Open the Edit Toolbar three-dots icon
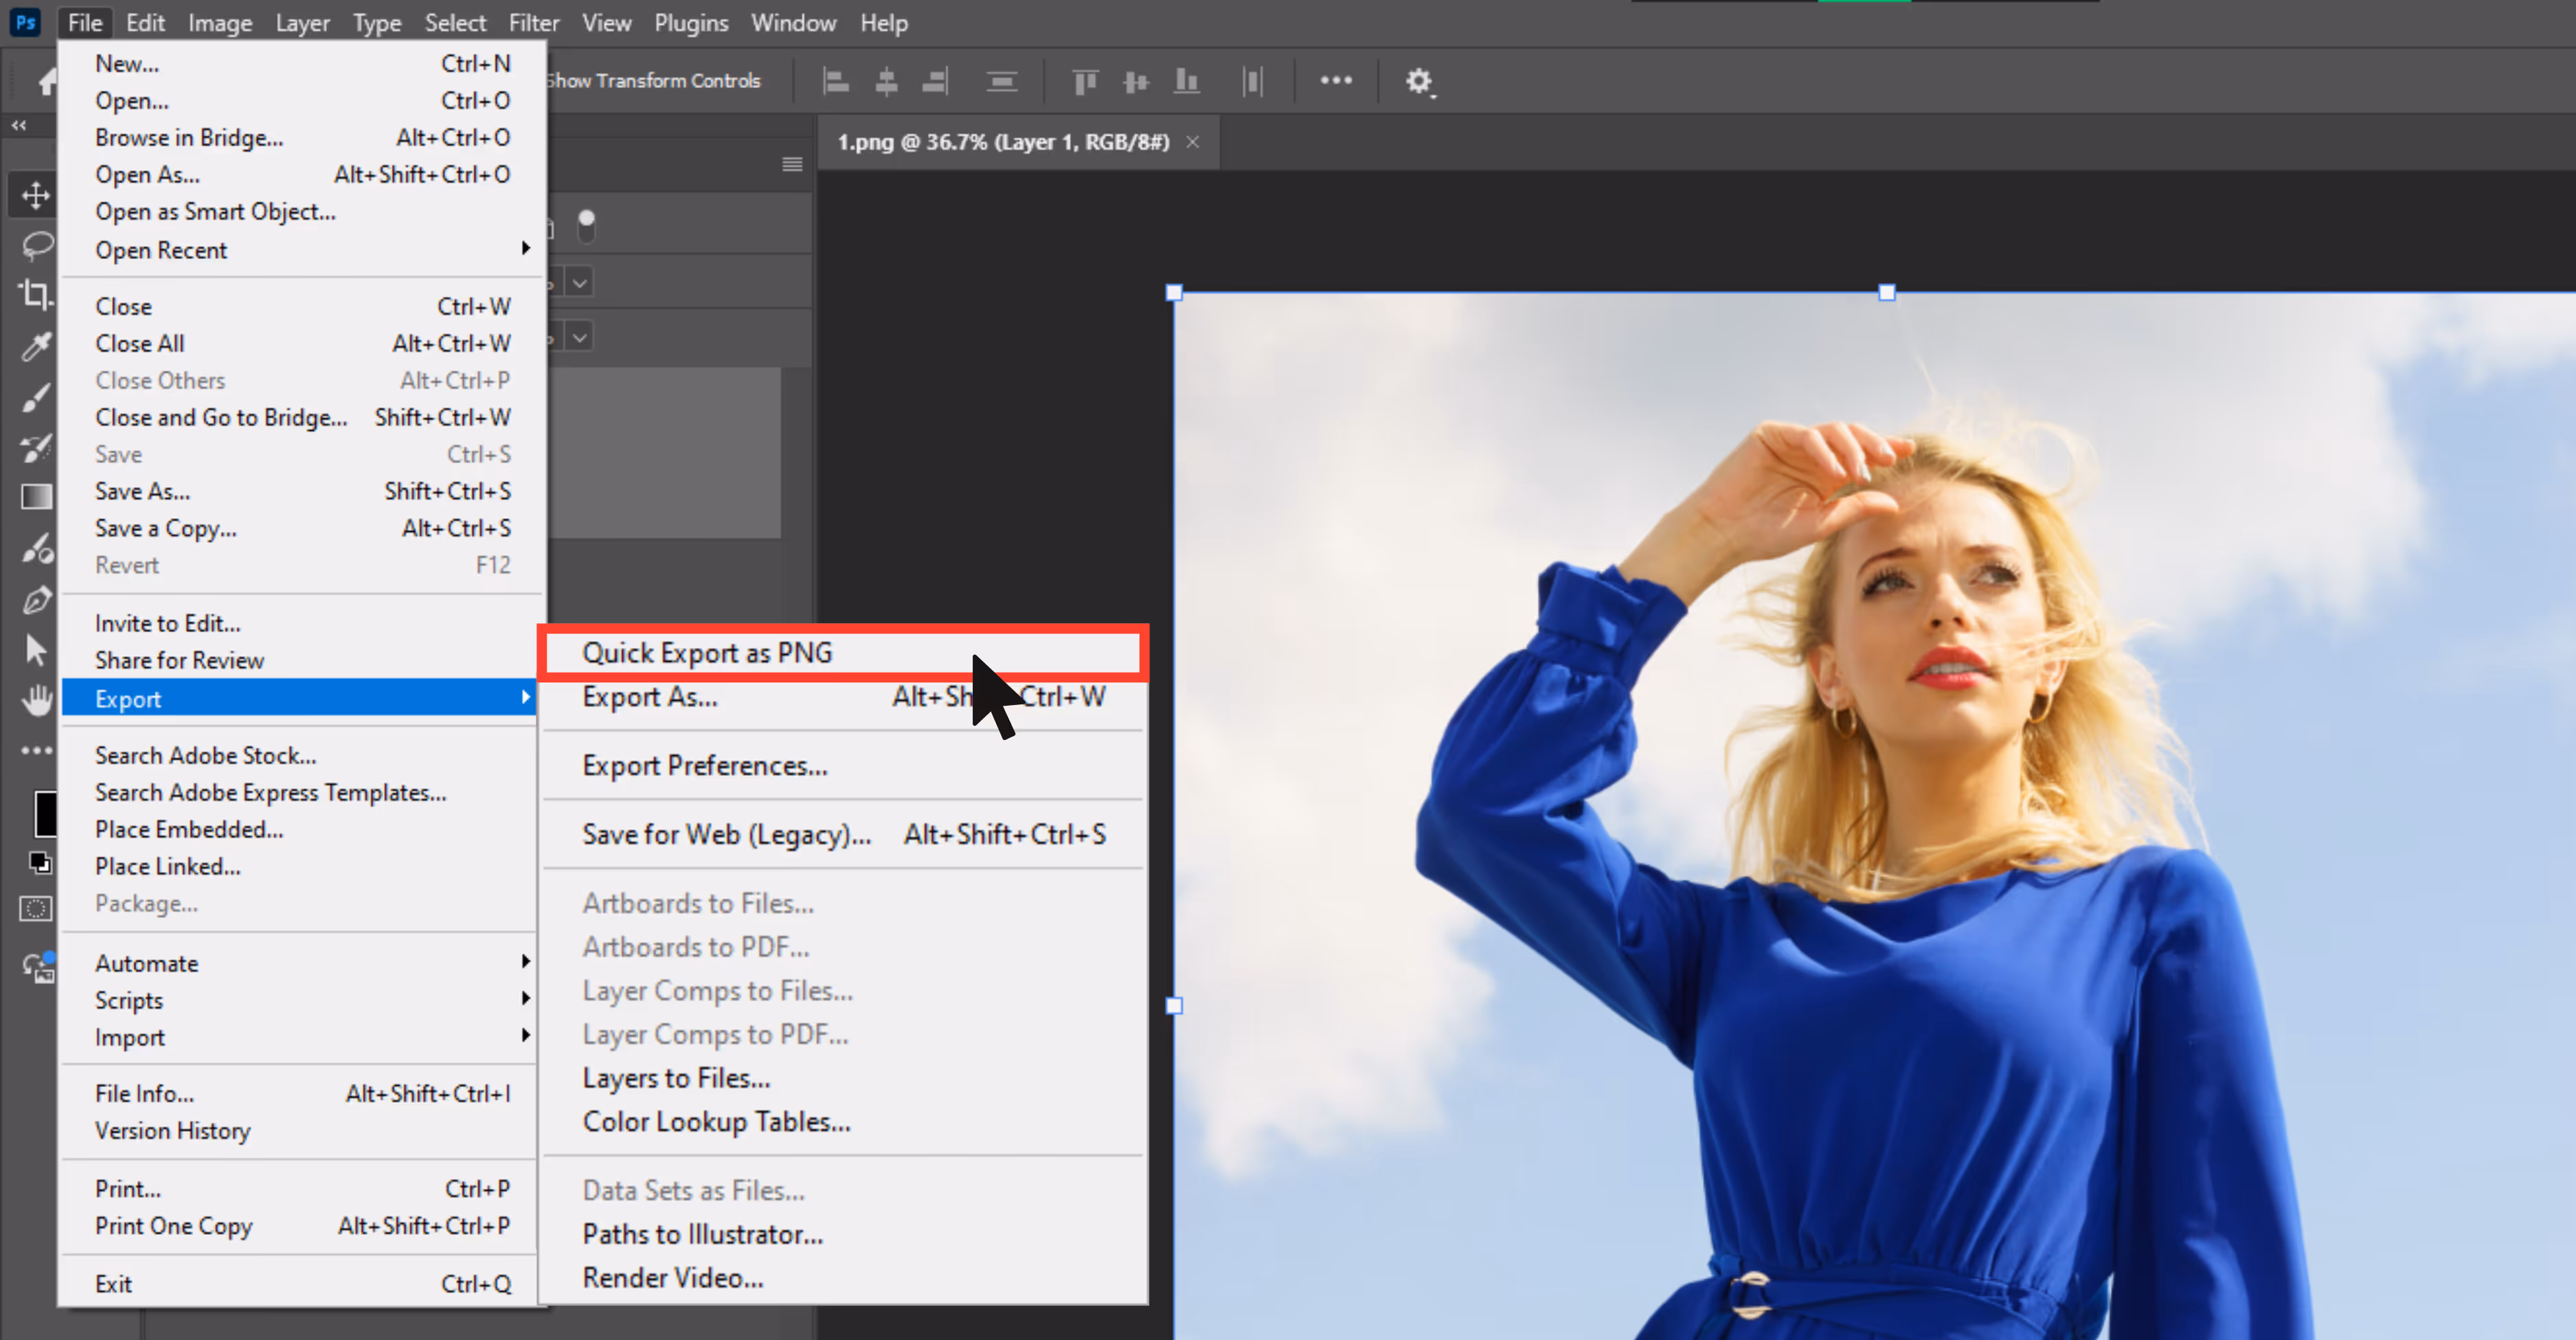 (36, 750)
